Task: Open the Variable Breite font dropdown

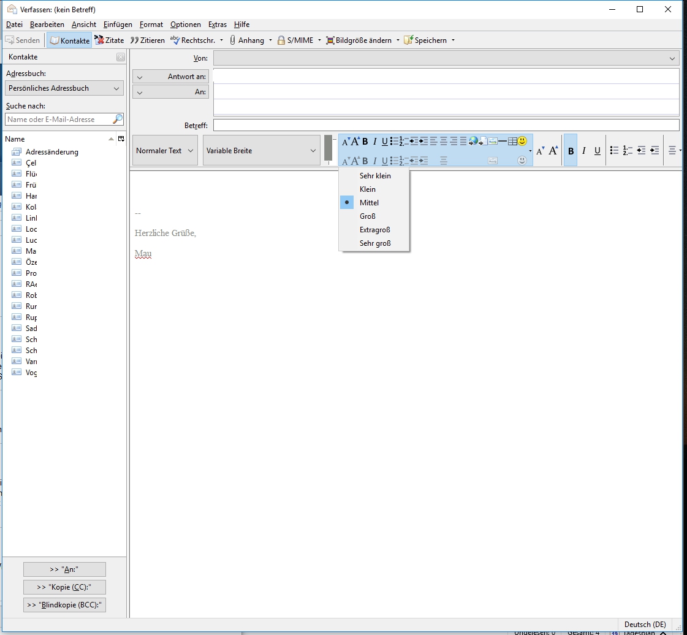Action: click(262, 151)
